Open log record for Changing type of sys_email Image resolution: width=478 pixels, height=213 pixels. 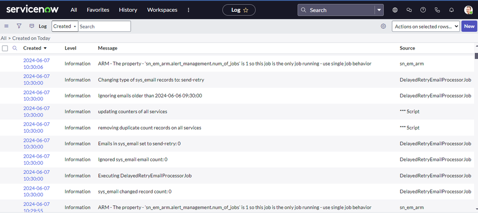click(x=36, y=79)
